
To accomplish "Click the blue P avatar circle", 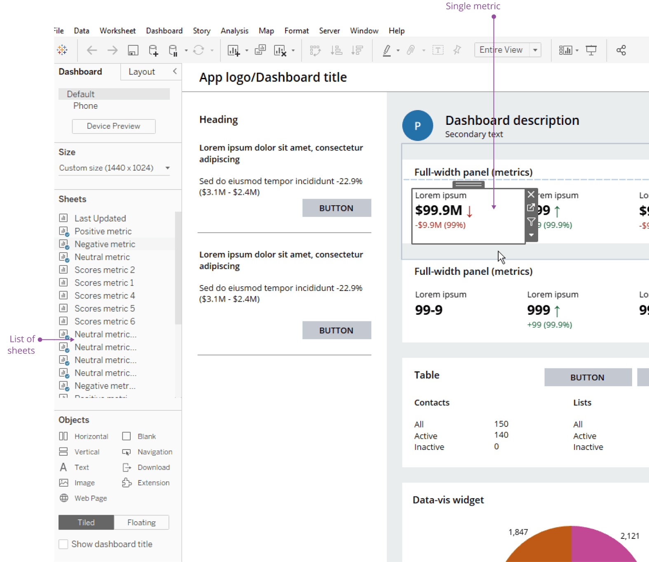I will 417,126.
